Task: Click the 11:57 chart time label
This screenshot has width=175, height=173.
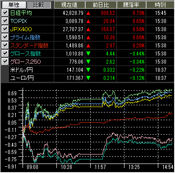Action: pos(100,167)
